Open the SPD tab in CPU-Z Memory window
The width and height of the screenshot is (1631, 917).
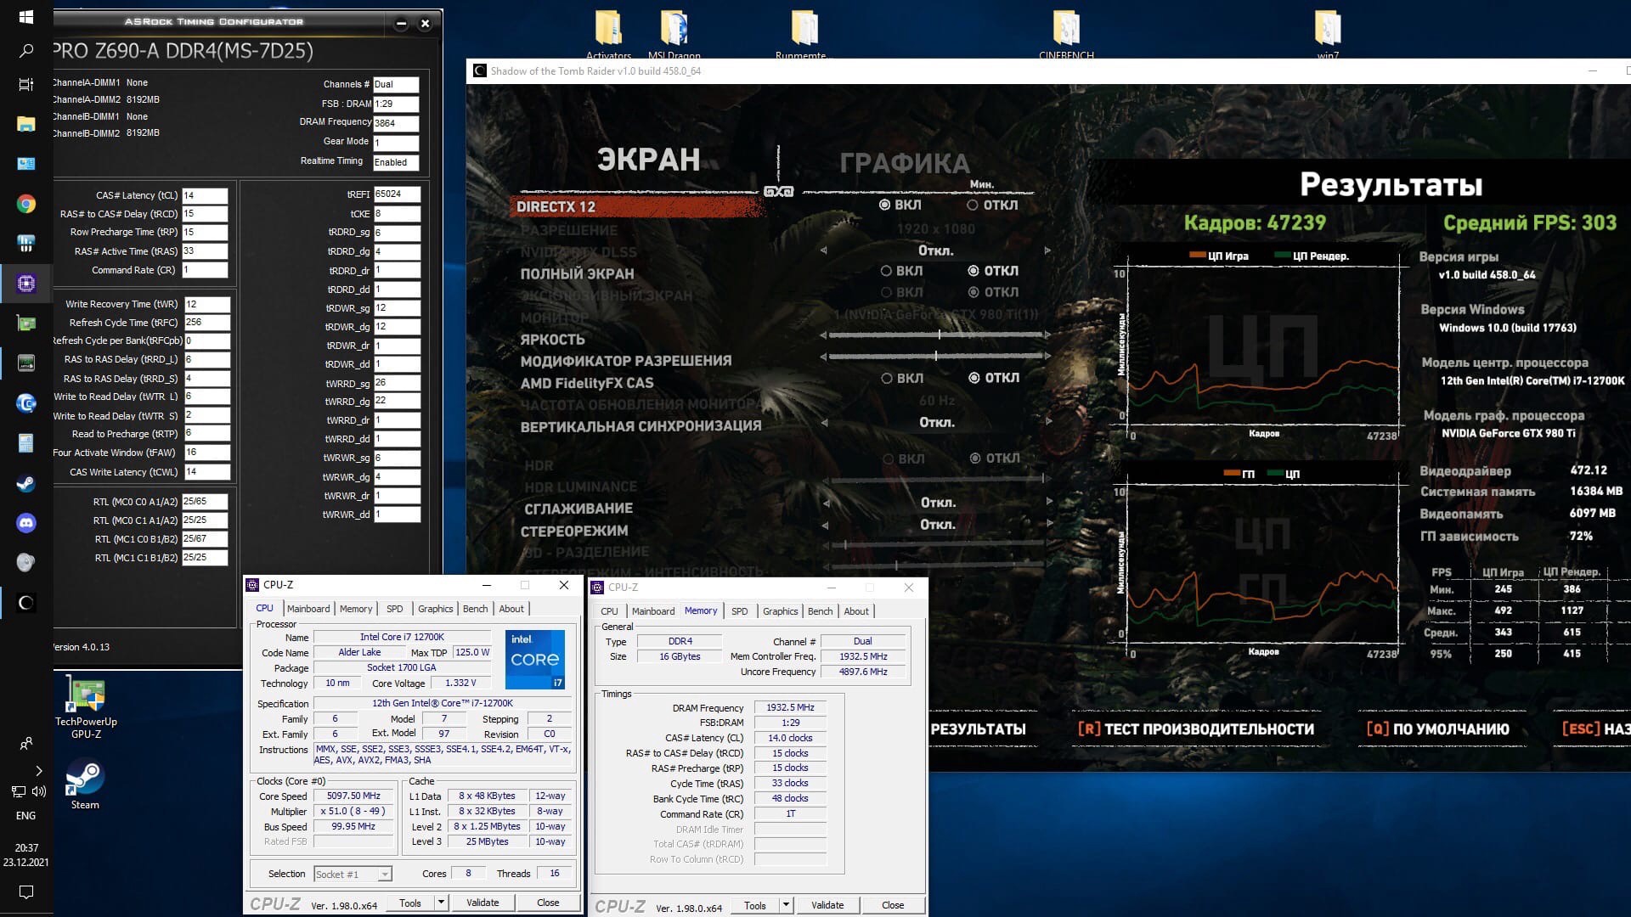point(739,611)
